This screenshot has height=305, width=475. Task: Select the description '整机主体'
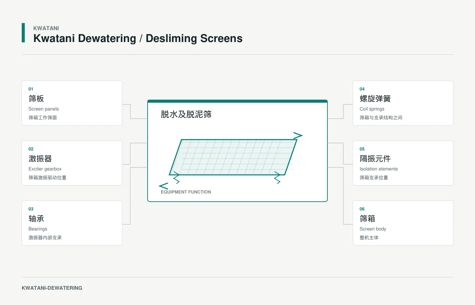click(369, 238)
